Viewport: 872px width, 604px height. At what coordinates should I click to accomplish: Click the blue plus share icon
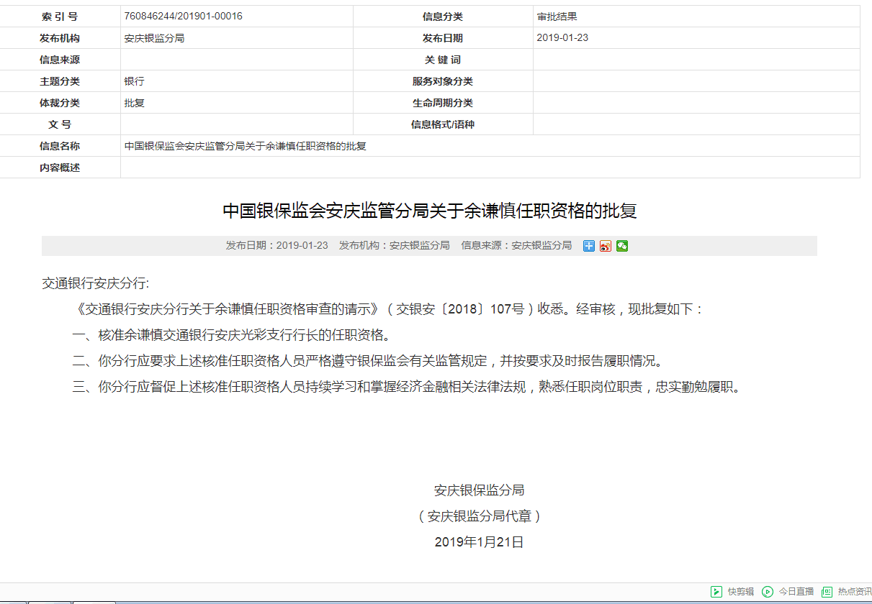pyautogui.click(x=588, y=246)
